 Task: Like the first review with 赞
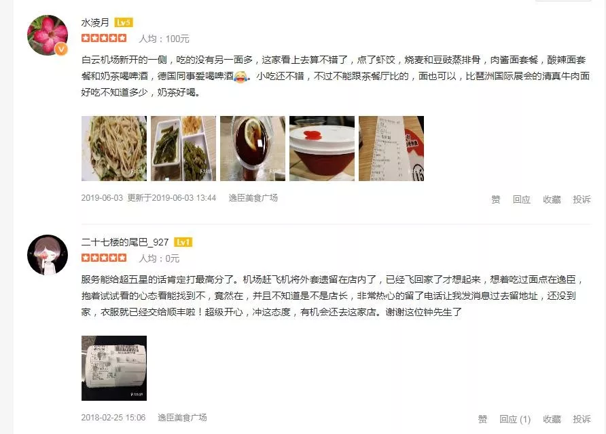[496, 199]
